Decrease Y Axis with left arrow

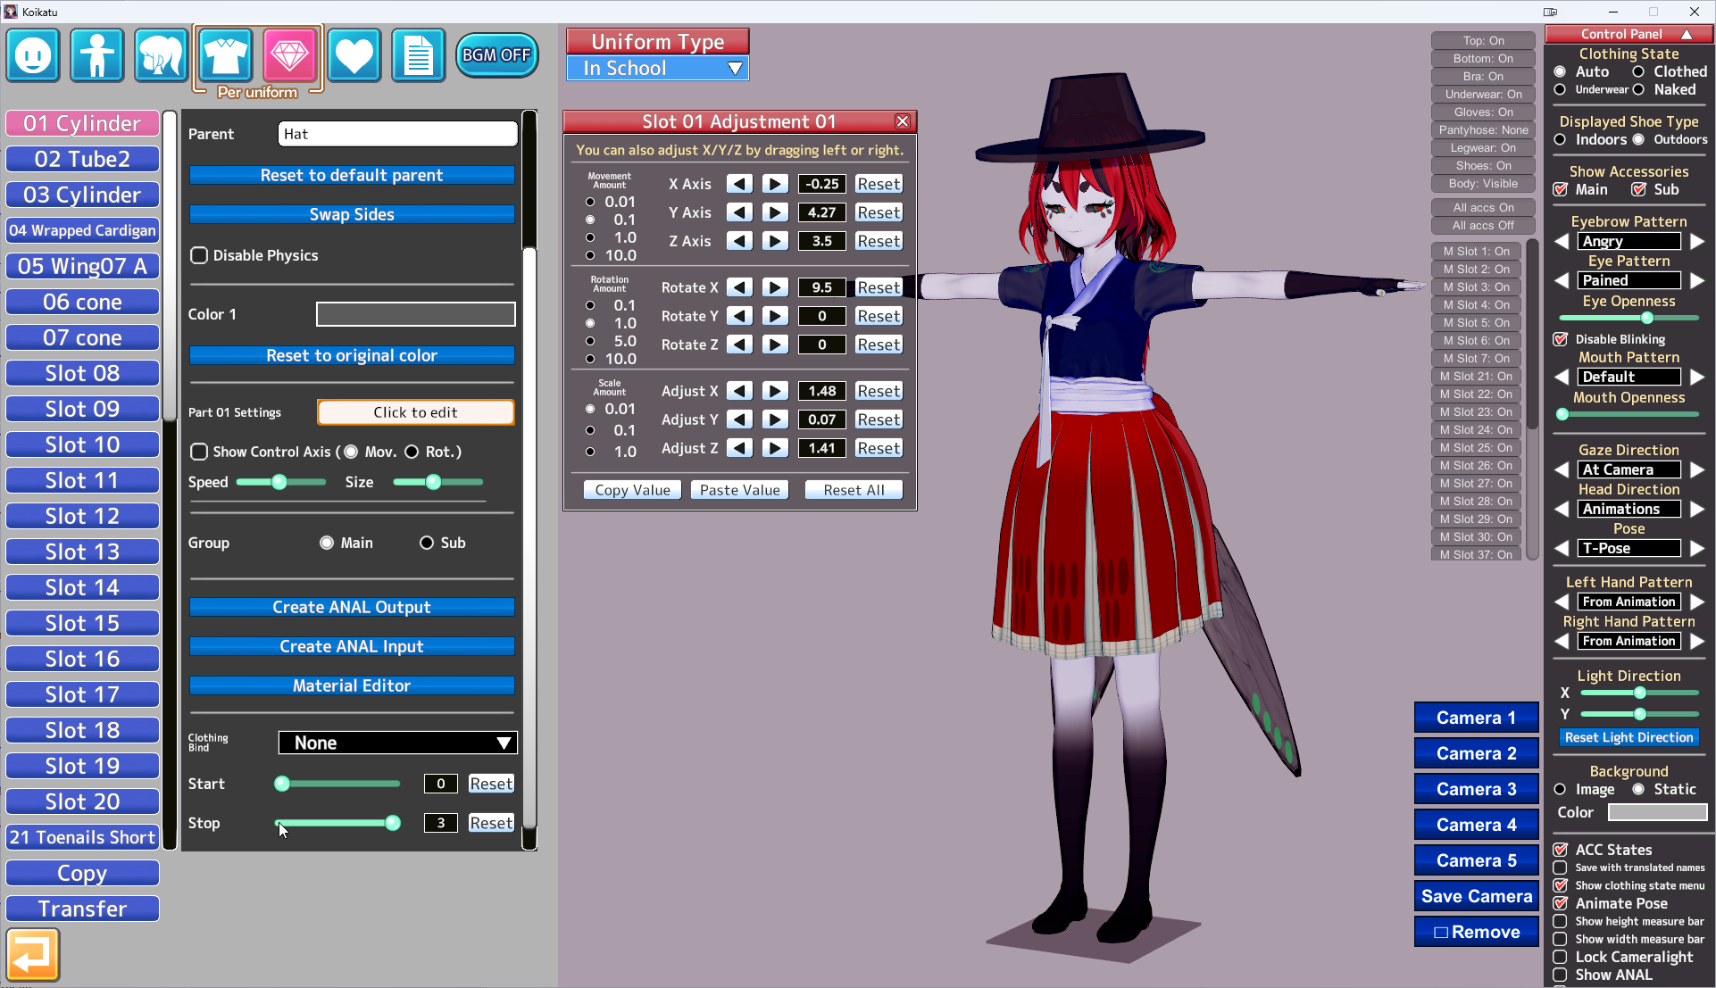coord(739,212)
